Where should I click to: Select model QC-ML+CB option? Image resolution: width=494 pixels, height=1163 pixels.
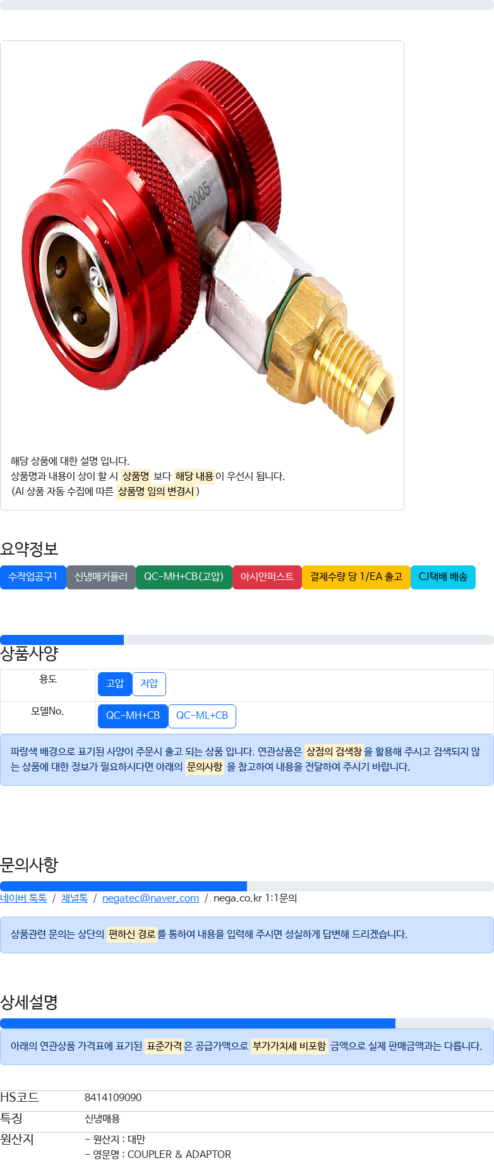(202, 716)
